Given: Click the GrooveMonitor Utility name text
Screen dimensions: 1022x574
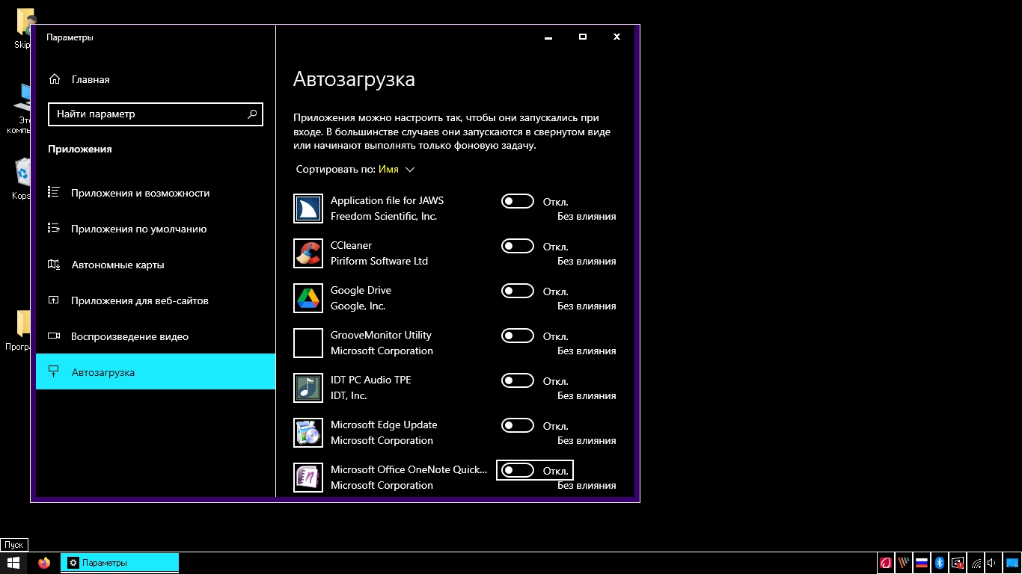Looking at the screenshot, I should point(381,335).
